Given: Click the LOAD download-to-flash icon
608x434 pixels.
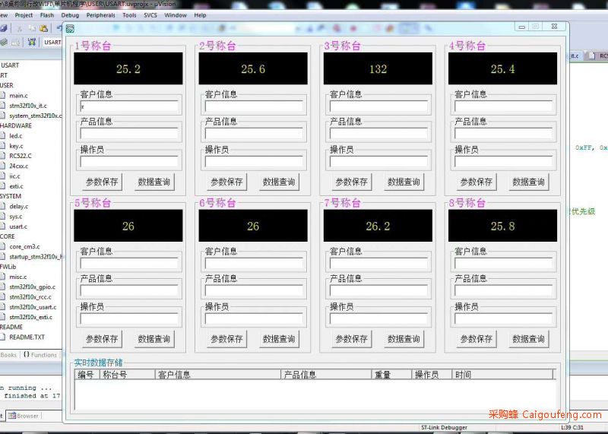Looking at the screenshot, I should 32,42.
